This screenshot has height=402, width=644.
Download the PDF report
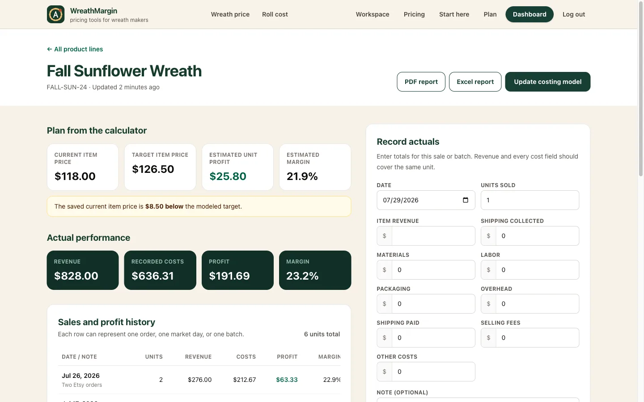click(421, 82)
